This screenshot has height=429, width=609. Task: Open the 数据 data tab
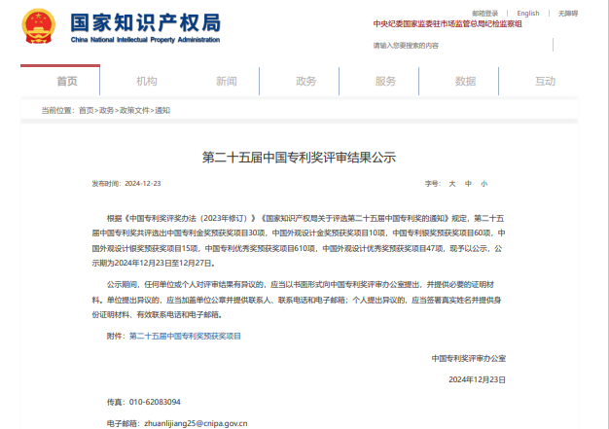tap(465, 81)
